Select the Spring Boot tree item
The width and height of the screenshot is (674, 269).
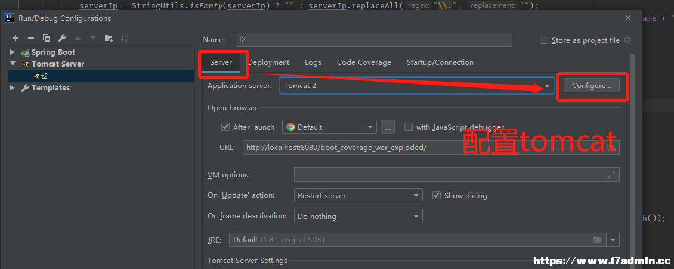point(53,52)
